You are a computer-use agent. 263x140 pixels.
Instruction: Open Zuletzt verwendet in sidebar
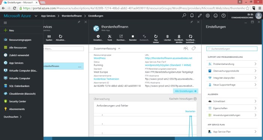[22, 55]
